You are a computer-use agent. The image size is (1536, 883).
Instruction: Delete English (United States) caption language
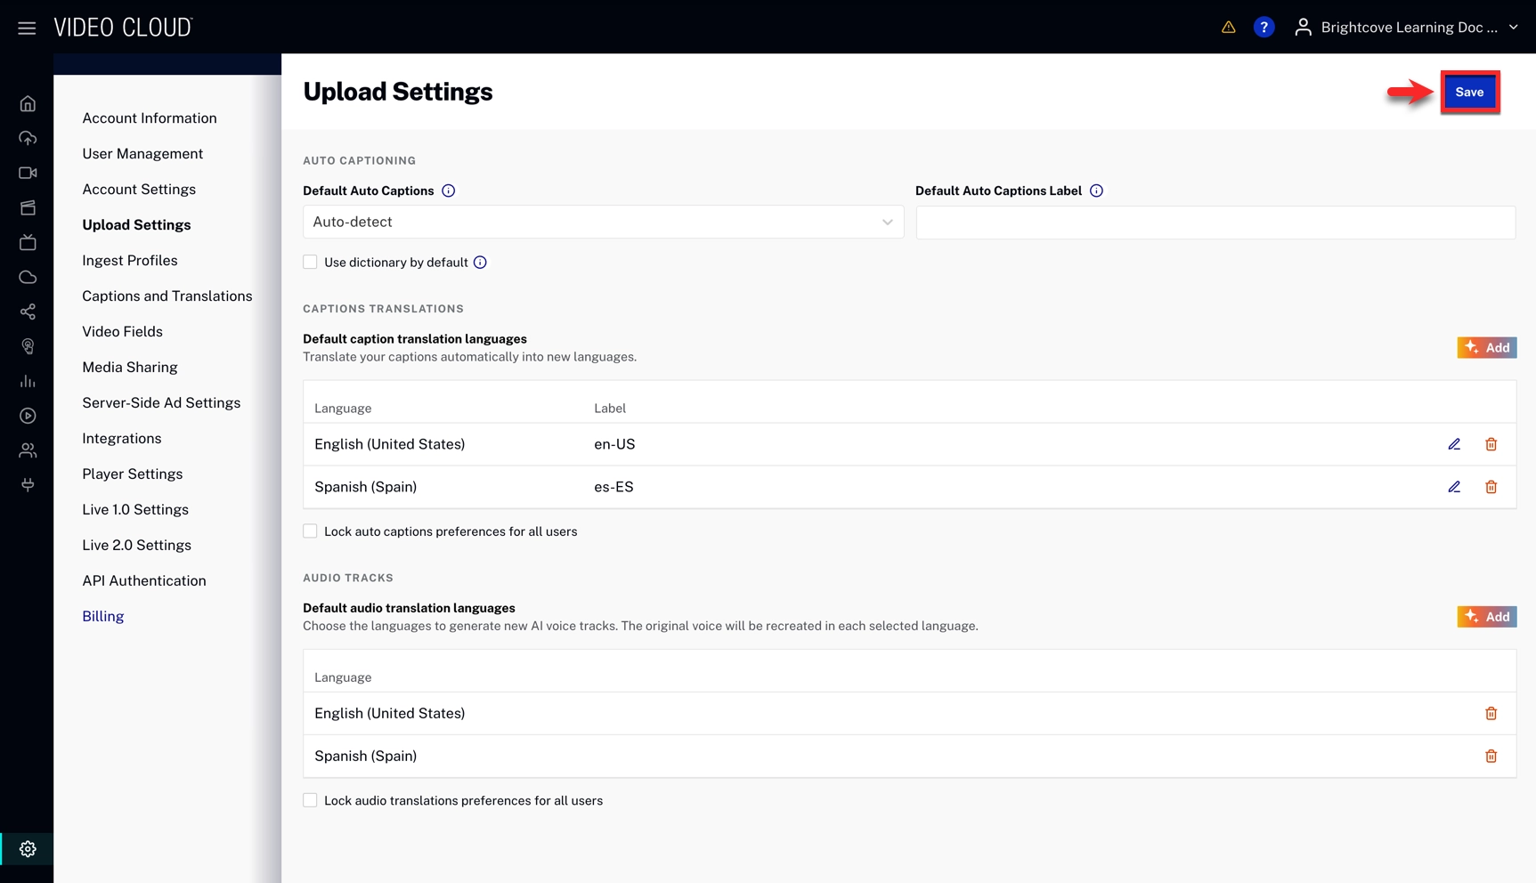(x=1491, y=444)
